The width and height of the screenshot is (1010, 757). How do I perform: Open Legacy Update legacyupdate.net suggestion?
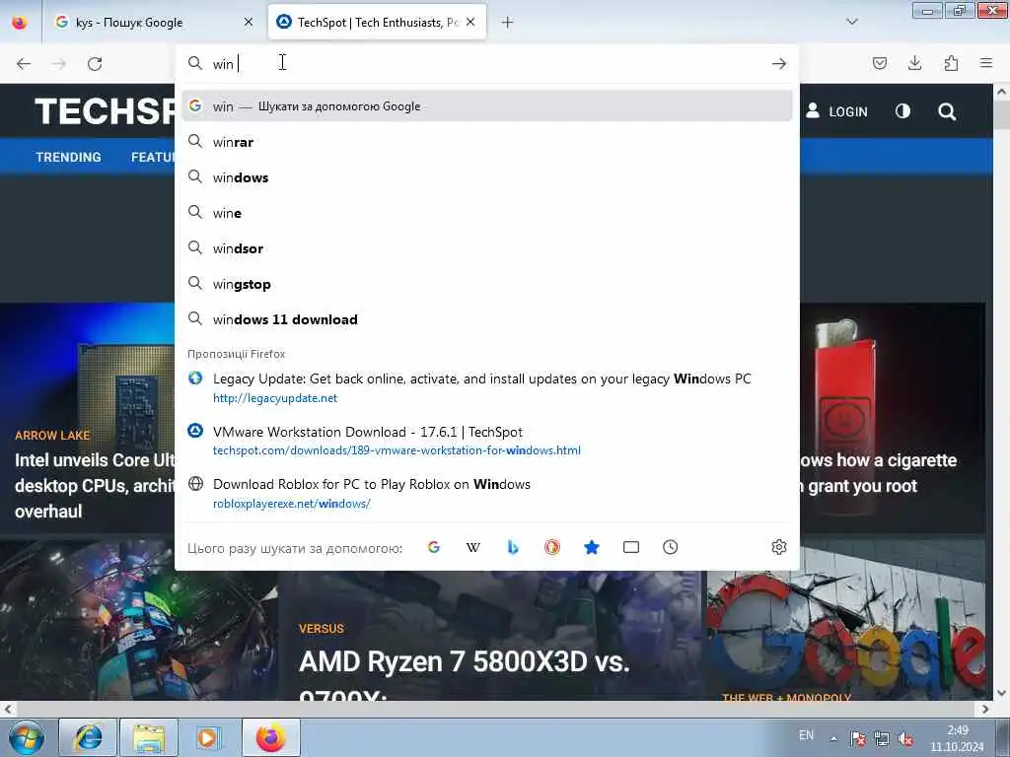487,387
